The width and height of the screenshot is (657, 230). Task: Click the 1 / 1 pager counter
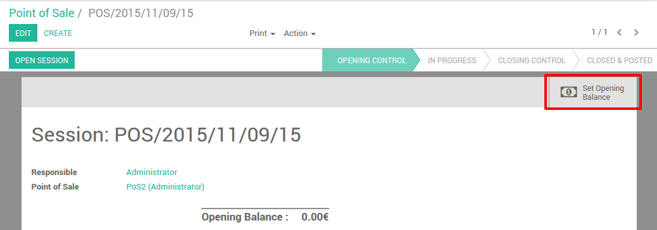599,32
